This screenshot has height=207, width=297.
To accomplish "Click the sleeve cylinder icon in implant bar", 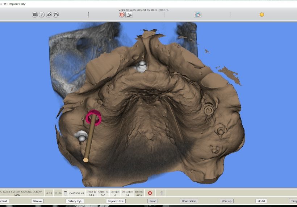I will [66, 193].
